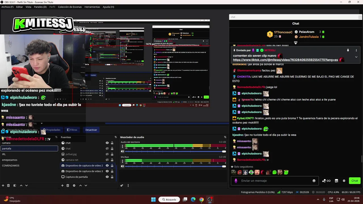The height and width of the screenshot is (204, 363).
Task: Toggle lock on Captura de pantalla source
Action: [x=112, y=177]
